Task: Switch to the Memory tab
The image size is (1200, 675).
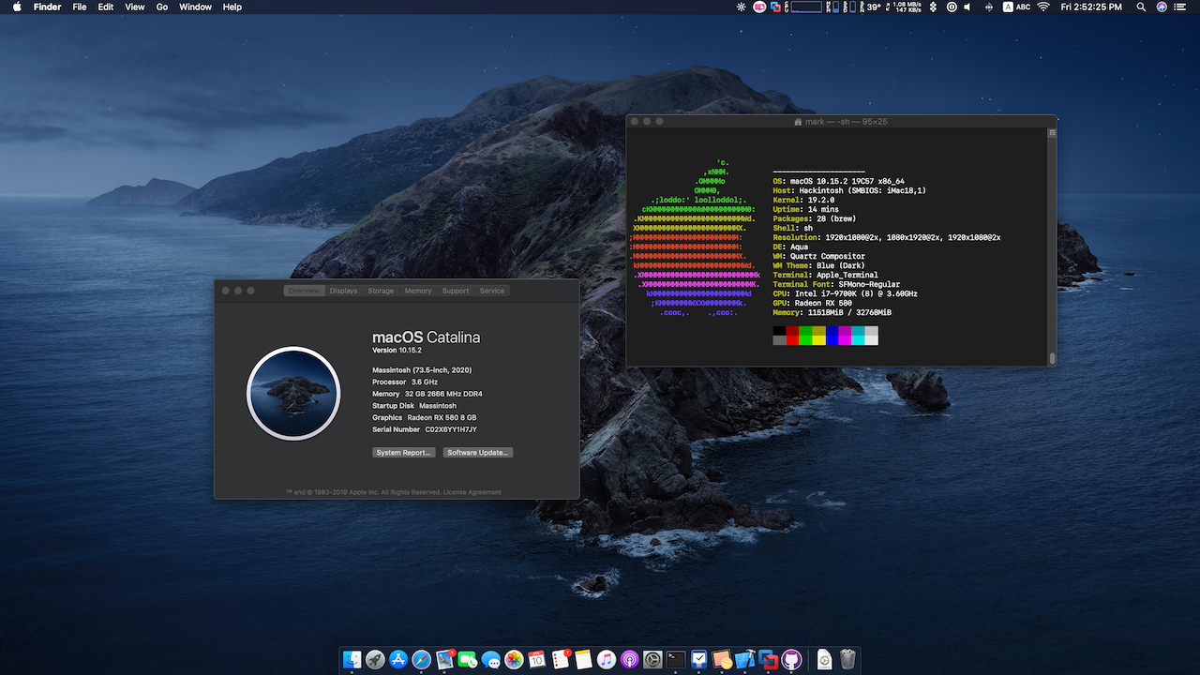Action: tap(418, 291)
